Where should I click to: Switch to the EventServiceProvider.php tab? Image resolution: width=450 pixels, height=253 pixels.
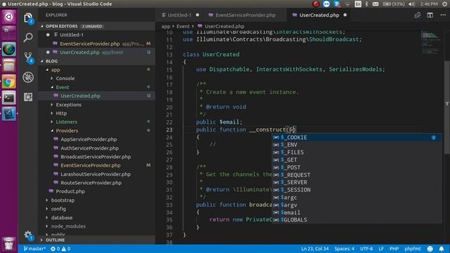pos(245,15)
